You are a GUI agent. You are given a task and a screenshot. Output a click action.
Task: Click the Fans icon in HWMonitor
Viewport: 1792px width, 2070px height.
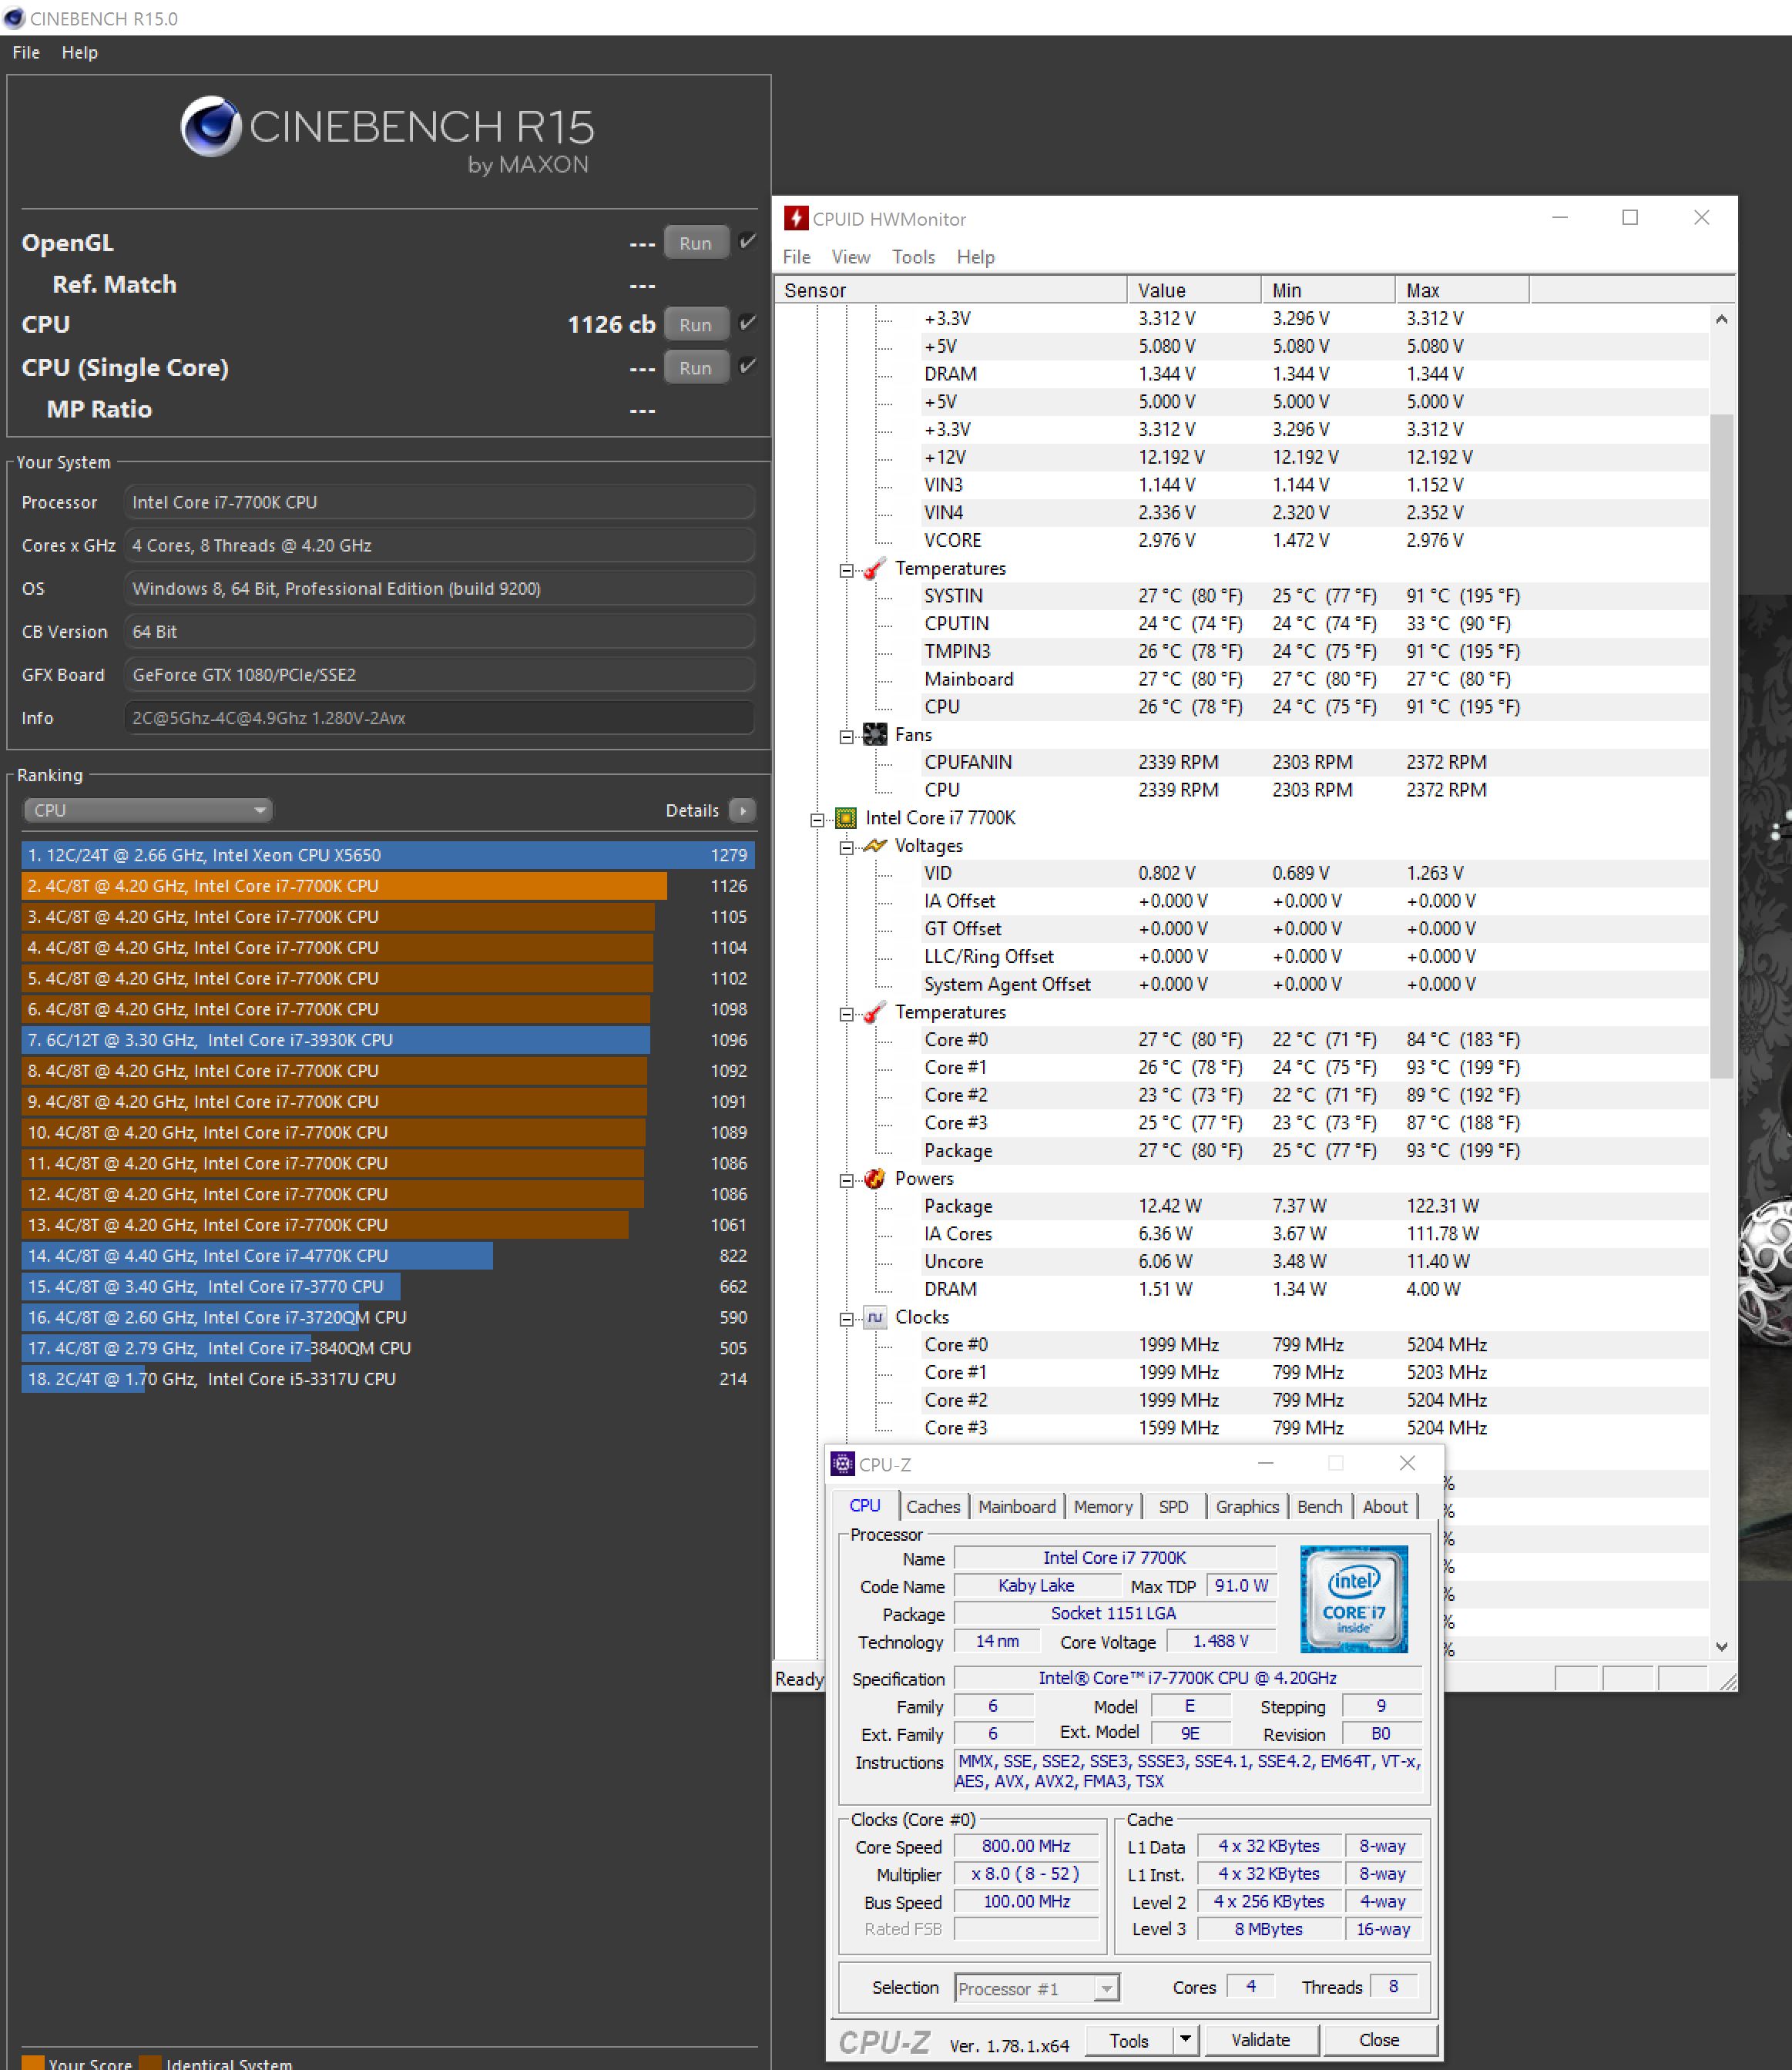[x=875, y=734]
